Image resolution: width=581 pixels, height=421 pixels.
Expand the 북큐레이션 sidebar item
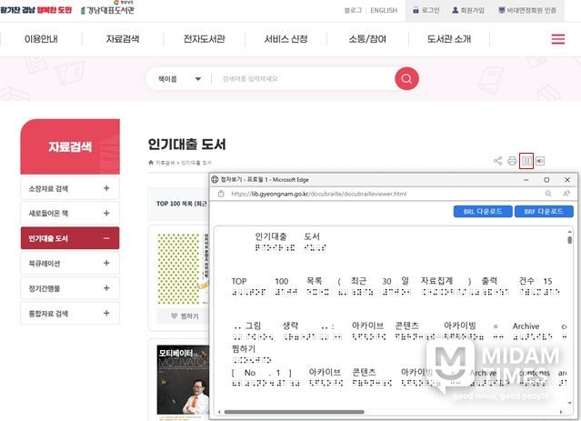point(70,263)
